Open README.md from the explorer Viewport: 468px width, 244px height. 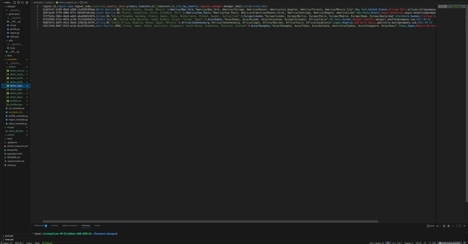click(x=13, y=157)
